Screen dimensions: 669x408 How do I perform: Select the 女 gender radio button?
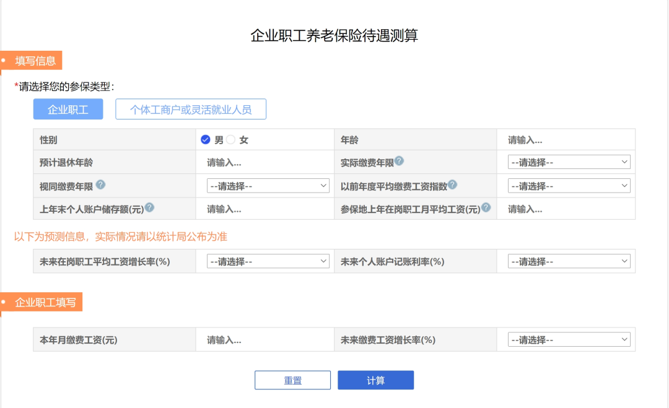tap(231, 140)
